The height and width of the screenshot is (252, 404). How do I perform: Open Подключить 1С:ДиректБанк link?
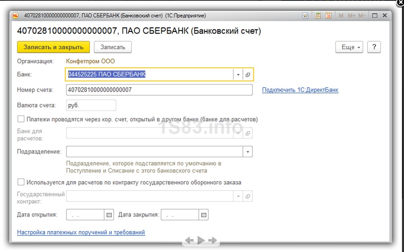click(x=300, y=90)
